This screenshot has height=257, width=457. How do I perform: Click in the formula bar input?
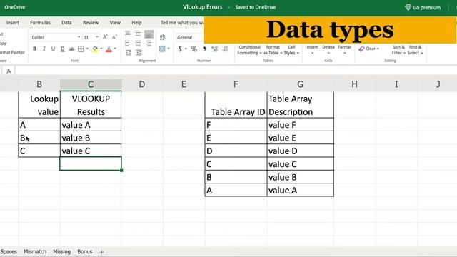236,71
